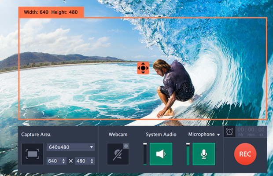Toggle the microphone recording button

(204, 154)
